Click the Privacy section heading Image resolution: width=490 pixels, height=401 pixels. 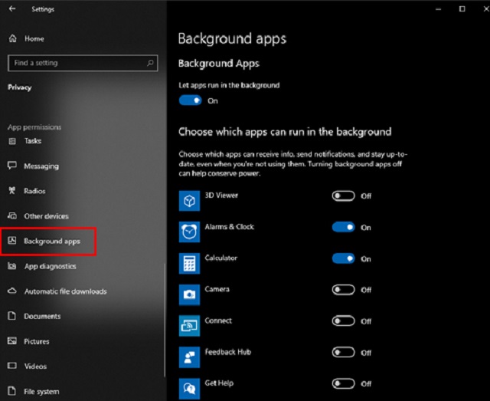point(19,87)
